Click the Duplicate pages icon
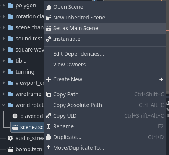169x155 pixels. (49, 137)
